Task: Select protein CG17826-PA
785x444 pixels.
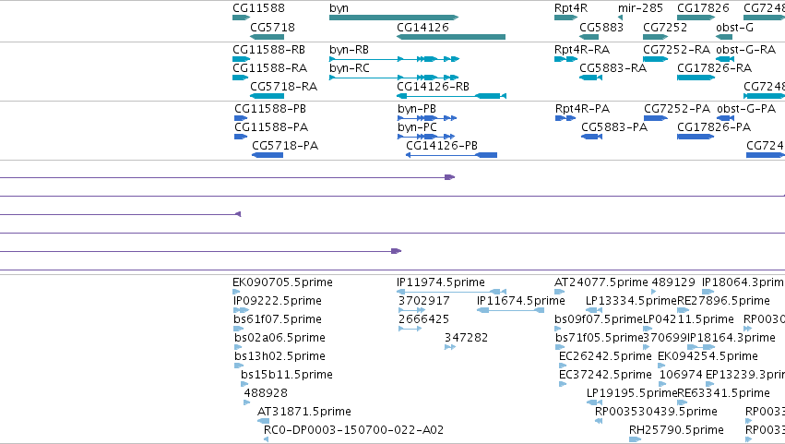Action: [714, 126]
